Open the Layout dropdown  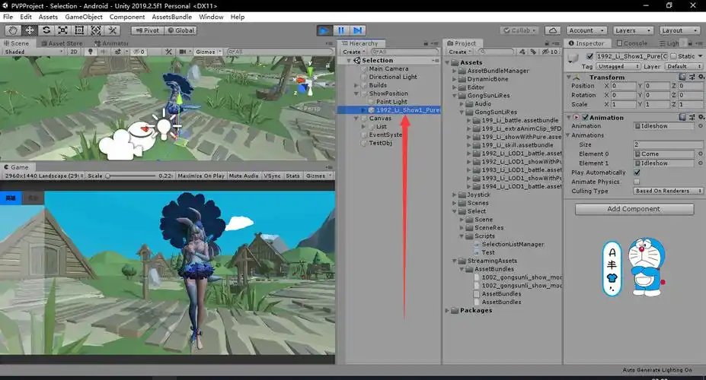(x=680, y=30)
